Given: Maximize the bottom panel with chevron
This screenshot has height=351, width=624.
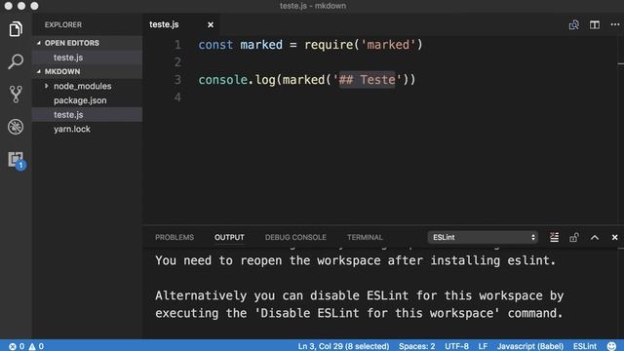Looking at the screenshot, I should (595, 238).
